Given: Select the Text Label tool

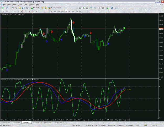Looking at the screenshot, I should 33,11.
